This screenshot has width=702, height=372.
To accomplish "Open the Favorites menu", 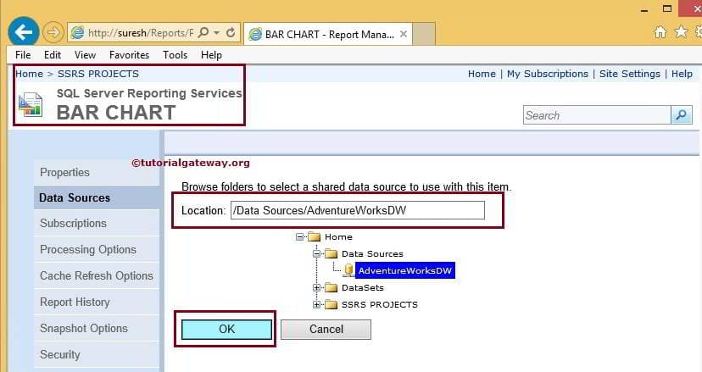I will 129,55.
